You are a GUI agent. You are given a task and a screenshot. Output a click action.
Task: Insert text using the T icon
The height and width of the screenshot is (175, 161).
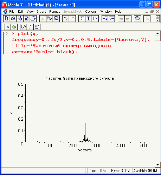click(x=89, y=19)
